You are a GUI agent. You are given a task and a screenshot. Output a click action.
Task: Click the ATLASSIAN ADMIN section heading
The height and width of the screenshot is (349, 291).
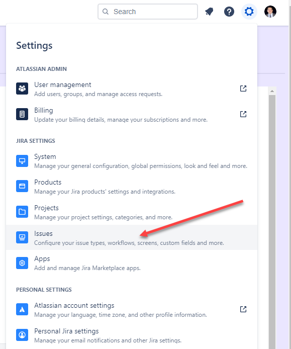tap(41, 69)
